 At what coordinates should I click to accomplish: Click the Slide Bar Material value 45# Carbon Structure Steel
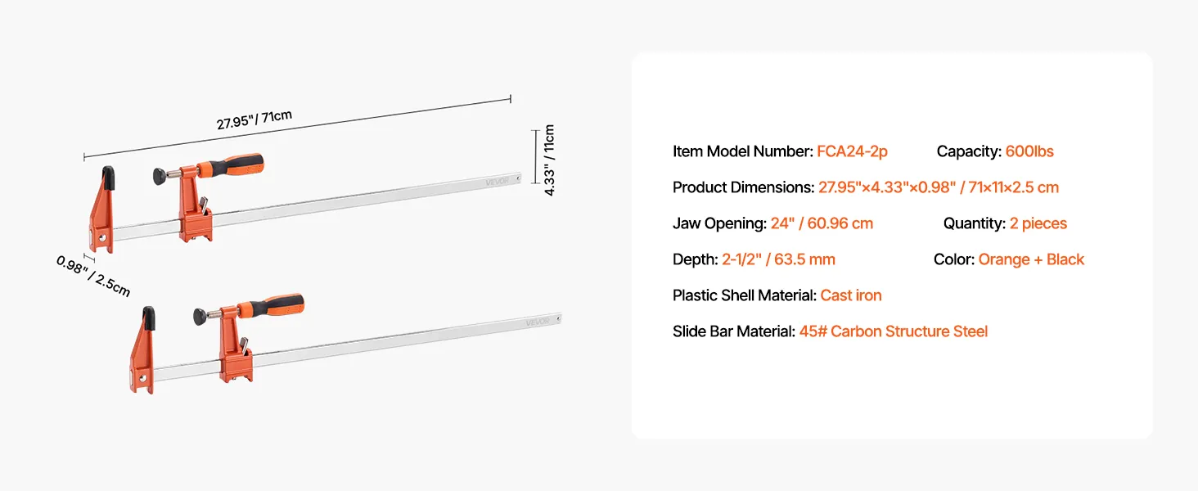[x=894, y=331]
